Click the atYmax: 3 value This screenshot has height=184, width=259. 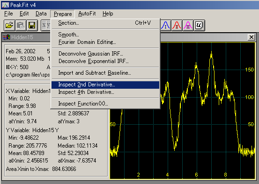[68, 121]
